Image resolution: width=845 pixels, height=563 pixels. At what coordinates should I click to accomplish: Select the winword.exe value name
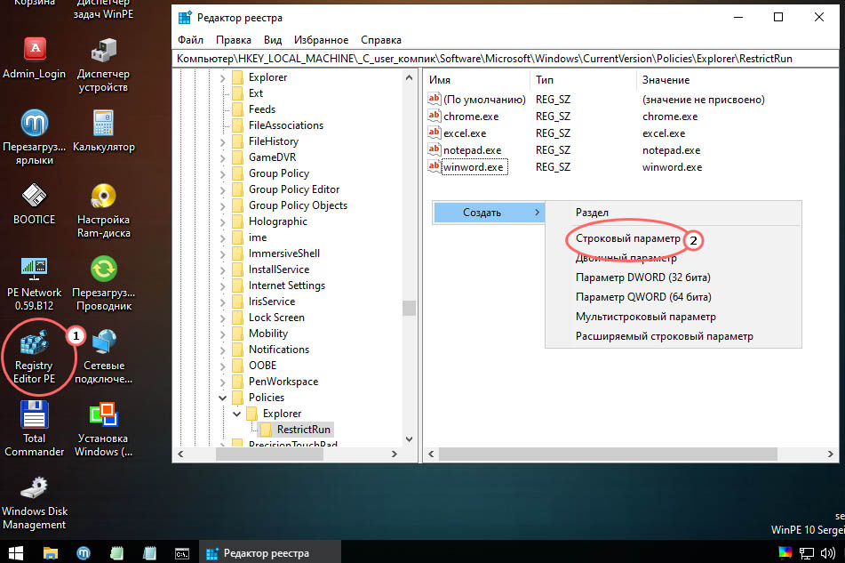(x=474, y=167)
